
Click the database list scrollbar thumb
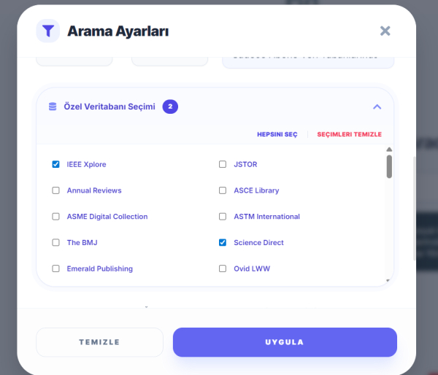coord(389,166)
